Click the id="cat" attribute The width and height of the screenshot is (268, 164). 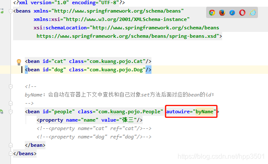point(54,61)
